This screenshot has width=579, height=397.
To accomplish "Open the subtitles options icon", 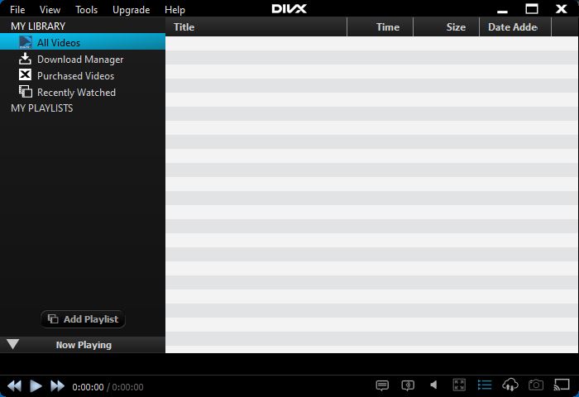I will coord(382,385).
